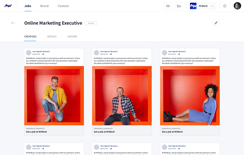Open the Jobs navigation tab

coord(28,6)
